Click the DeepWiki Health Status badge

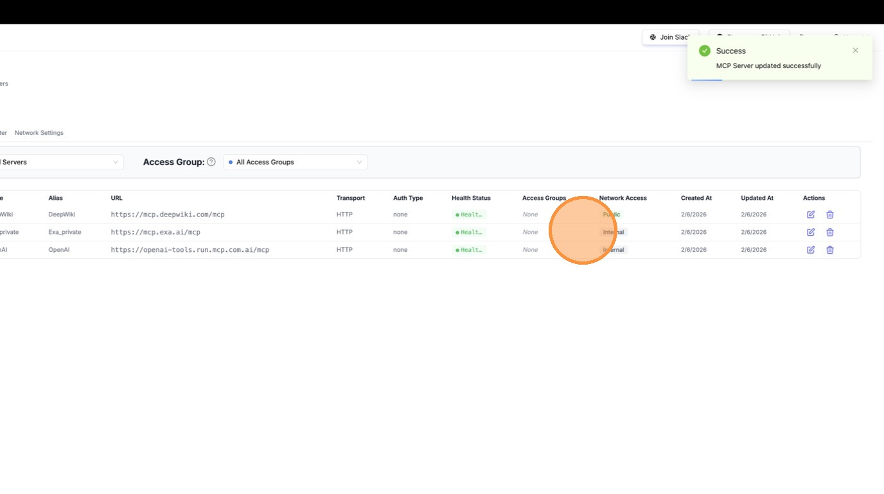(x=469, y=215)
